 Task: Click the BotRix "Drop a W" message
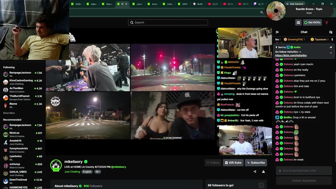pyautogui.click(x=305, y=118)
